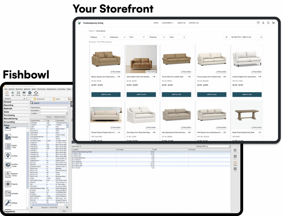Click the Print toolbar icon
The image size is (282, 216).
(x=24, y=93)
